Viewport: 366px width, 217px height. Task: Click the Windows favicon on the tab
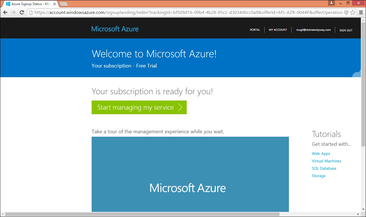8,4
